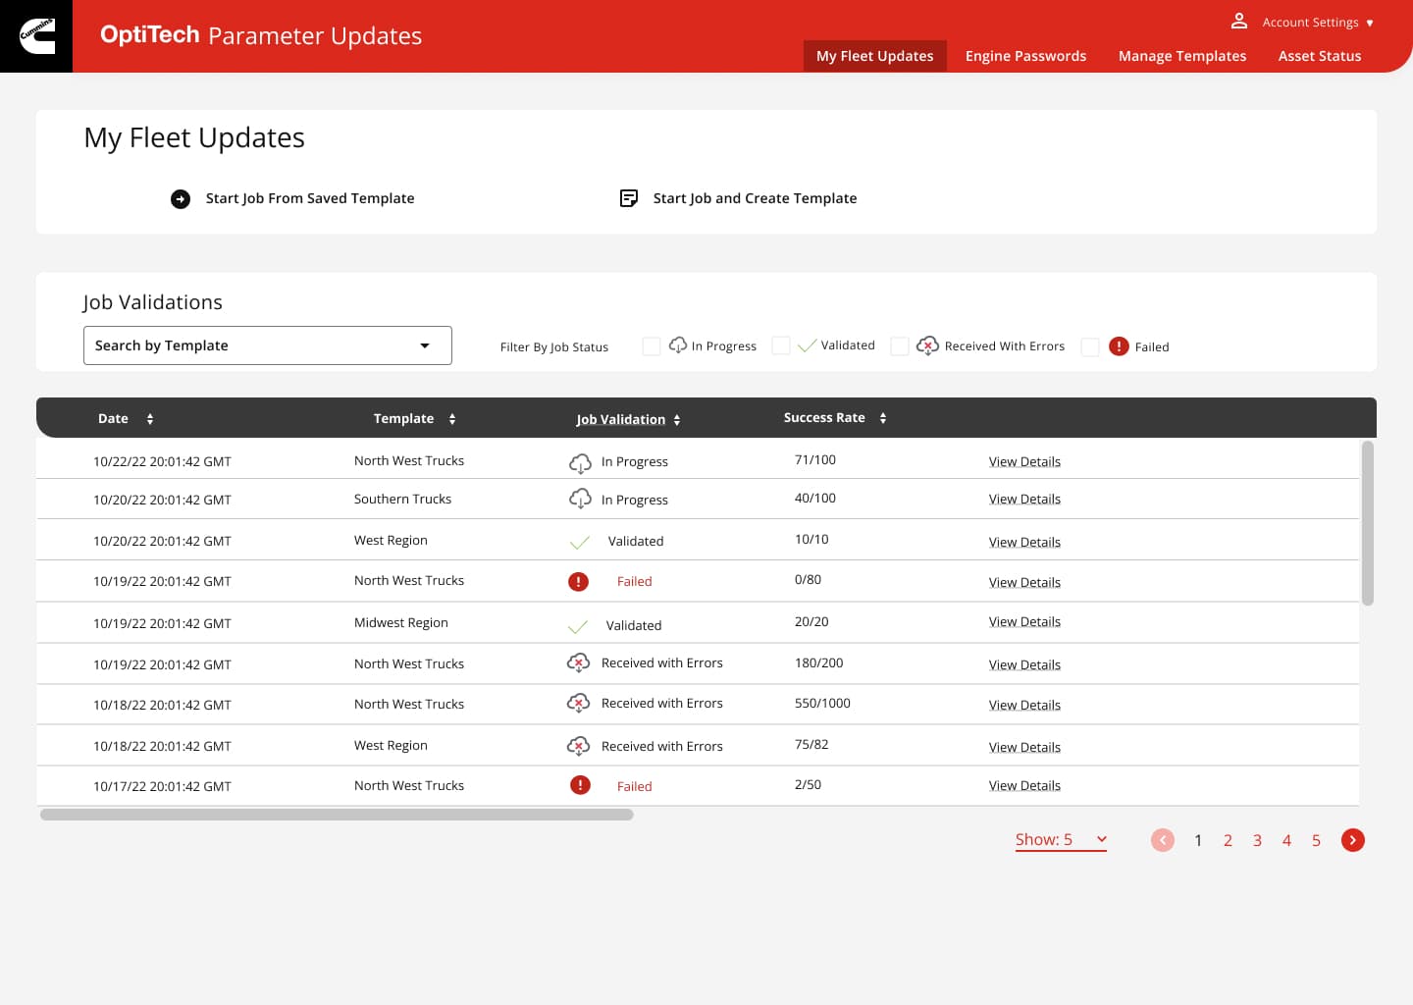This screenshot has height=1005, width=1413.
Task: Click Start Job and Create Template
Action: coord(756,198)
